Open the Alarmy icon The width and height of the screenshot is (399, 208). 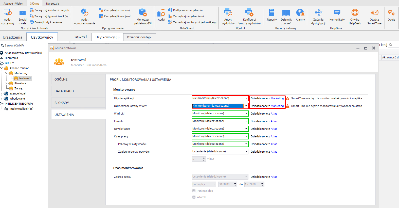click(x=300, y=13)
